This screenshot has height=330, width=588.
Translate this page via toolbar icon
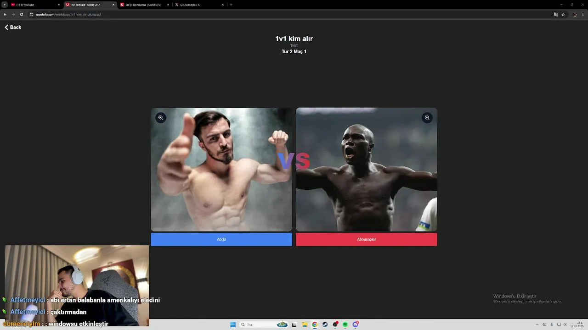click(x=556, y=14)
